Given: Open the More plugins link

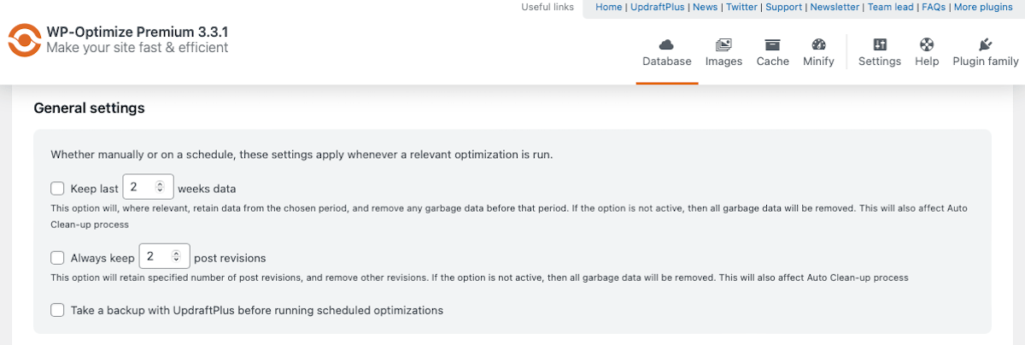Looking at the screenshot, I should coord(983,7).
